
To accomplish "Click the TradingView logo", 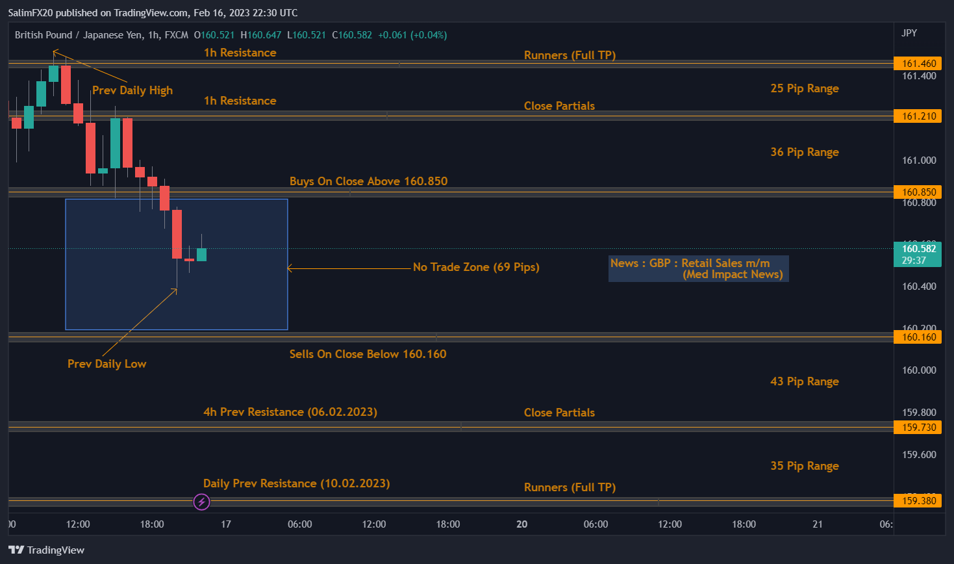I will point(47,550).
